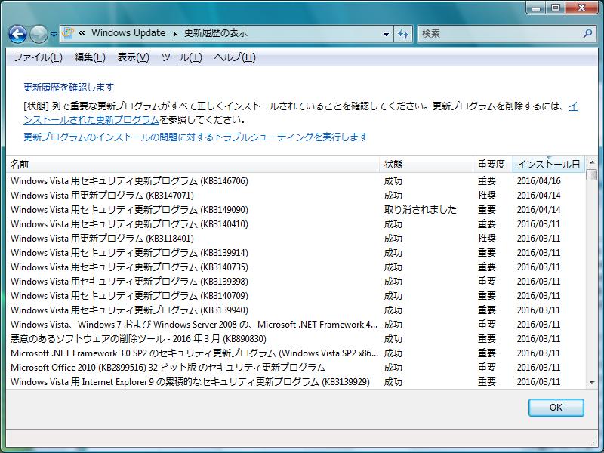604x453 pixels.
Task: Sort the list by the インストール日 column header
Action: [x=547, y=164]
